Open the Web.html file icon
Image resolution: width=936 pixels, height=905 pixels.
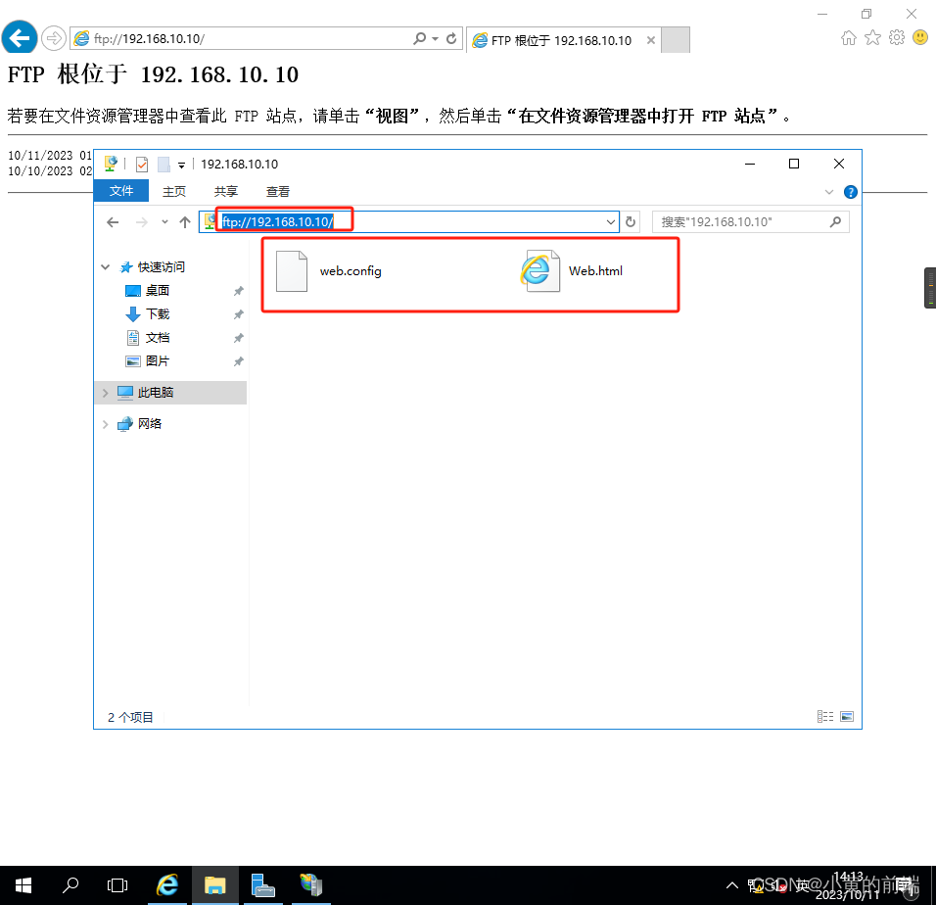pos(539,269)
